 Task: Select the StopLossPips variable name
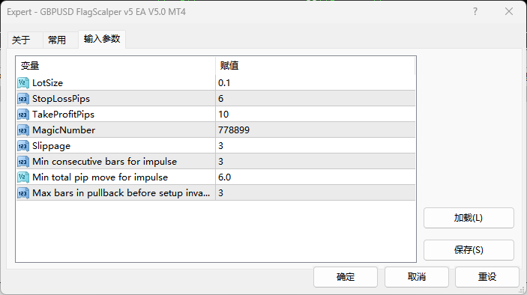tap(61, 99)
